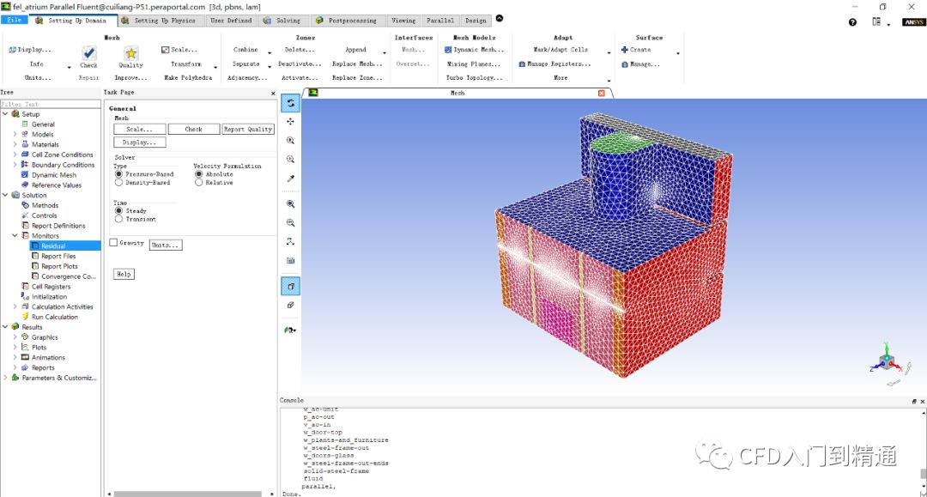This screenshot has height=497, width=927.
Task: Click the Units... button beside Gravity
Action: [166, 245]
